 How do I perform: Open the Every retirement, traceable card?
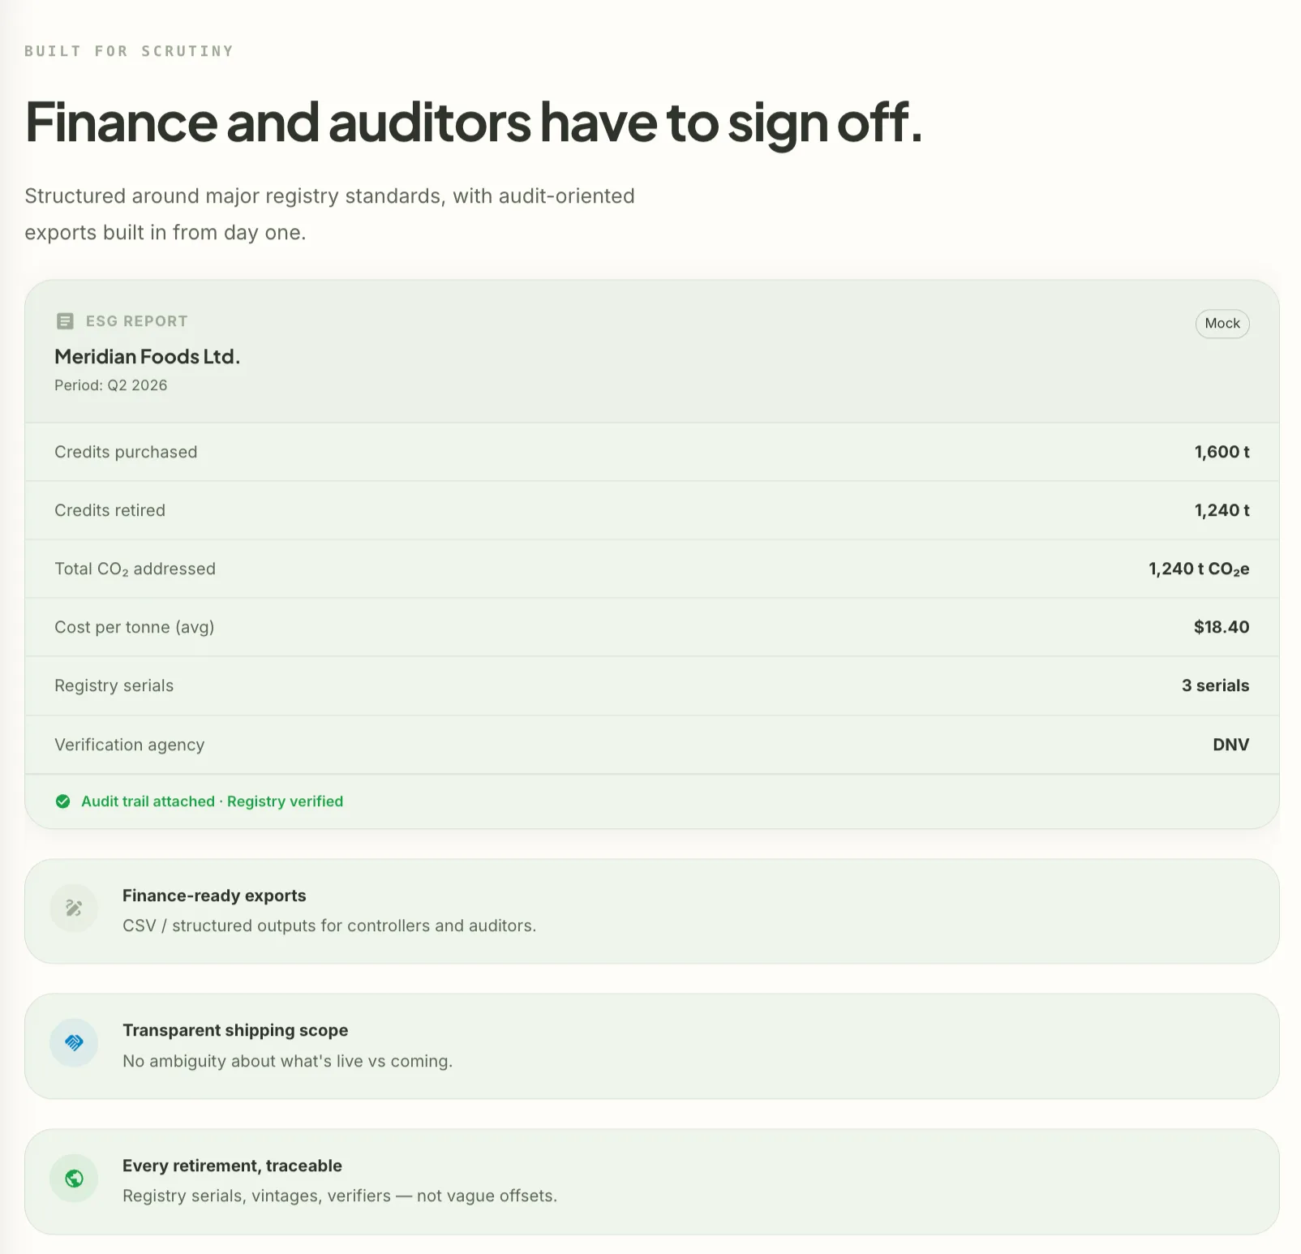(652, 1182)
